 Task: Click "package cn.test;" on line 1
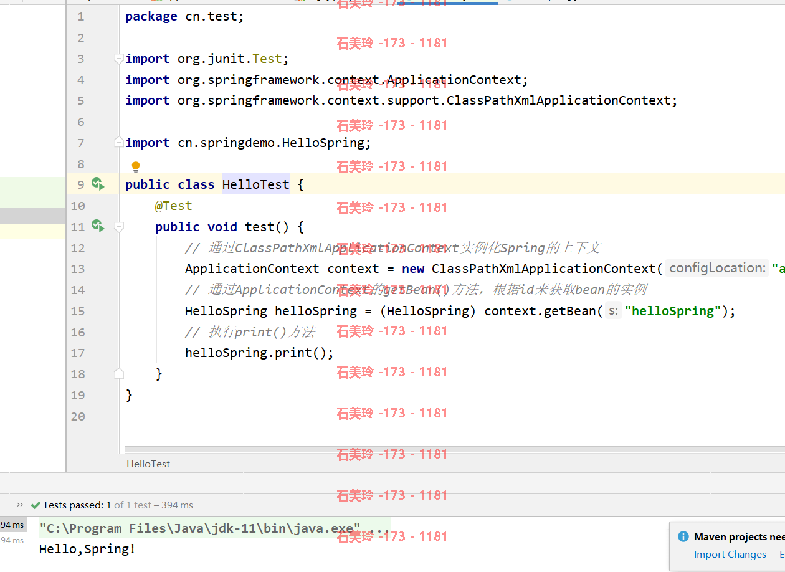[x=184, y=17]
